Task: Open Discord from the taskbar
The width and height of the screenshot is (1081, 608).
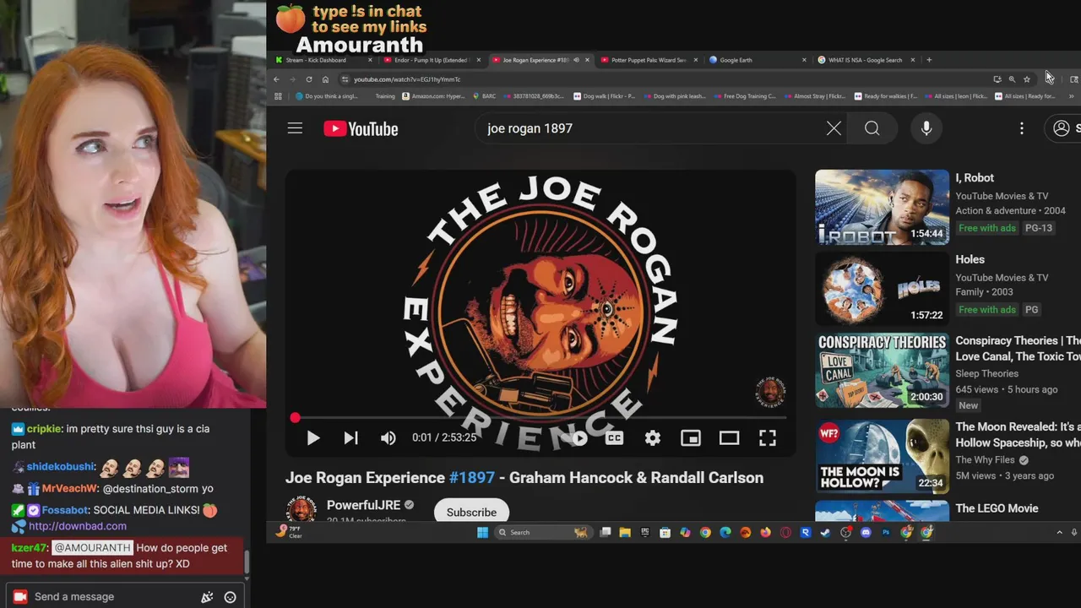Action: 866,532
